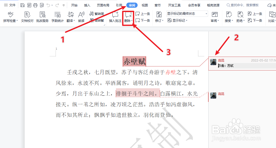
Task: Go to next revision 下一条
Action: coord(255,21)
